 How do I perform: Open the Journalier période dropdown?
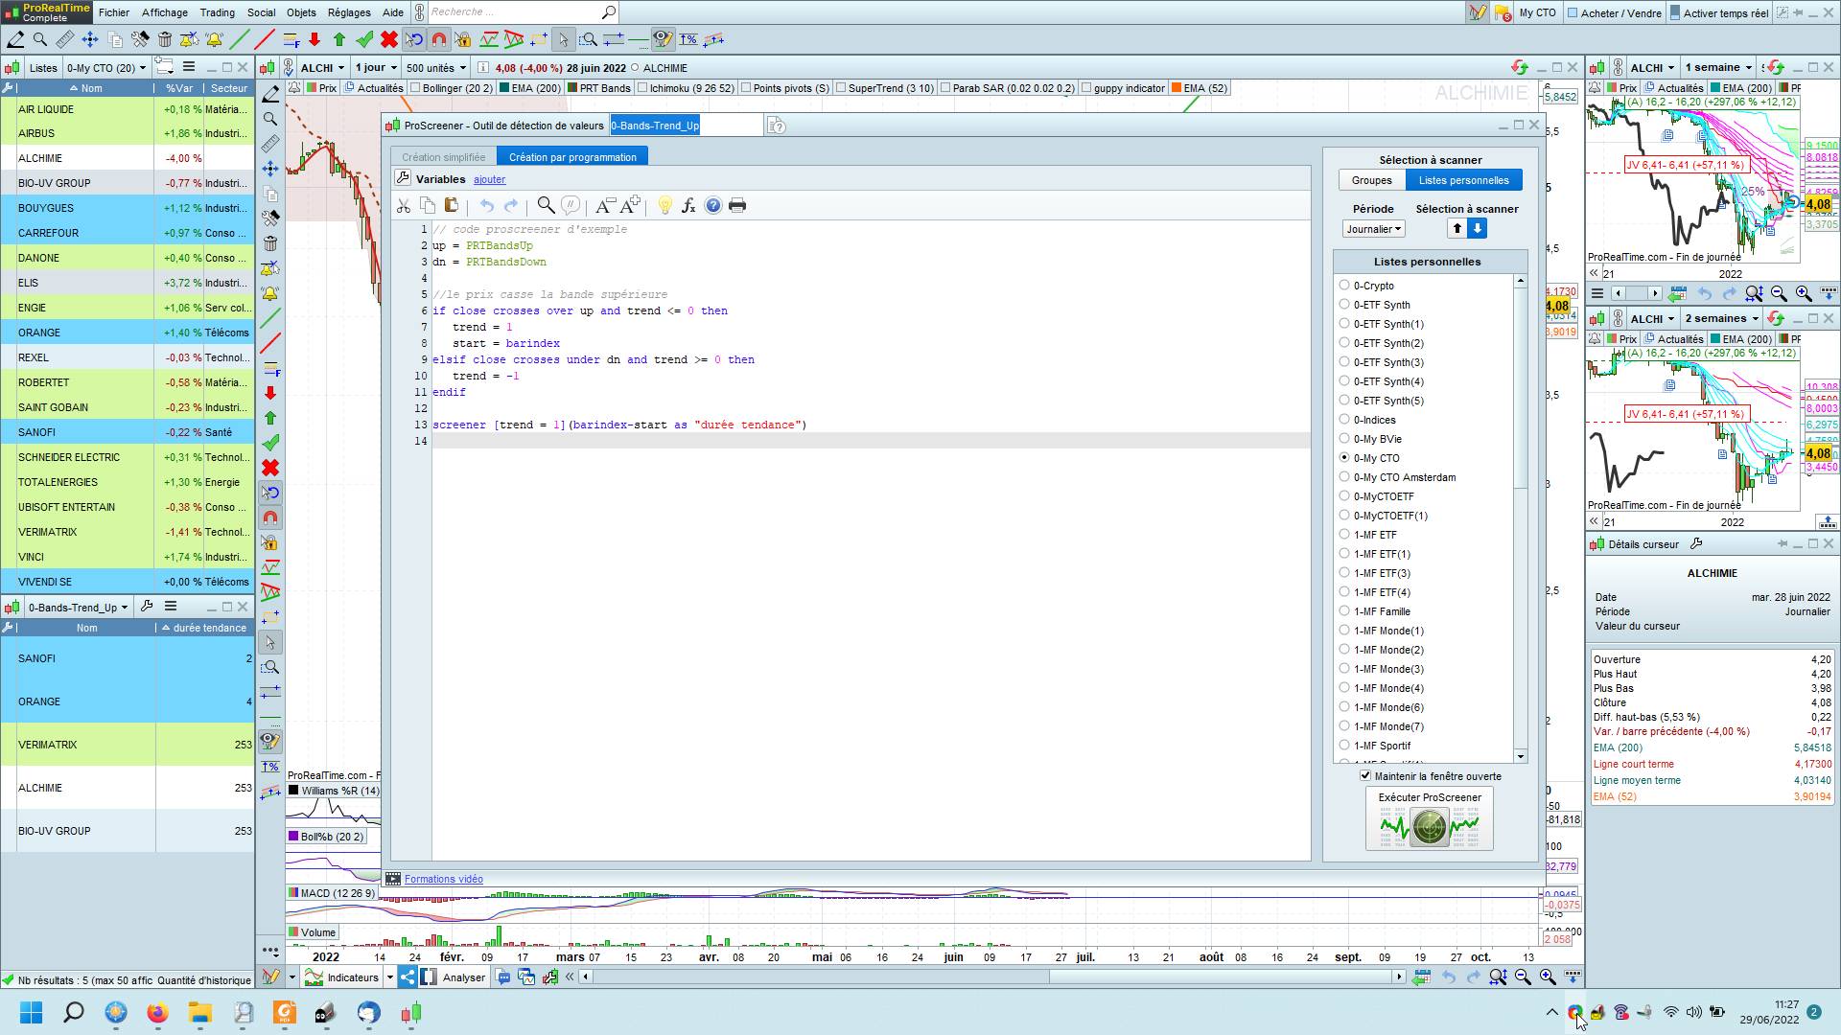(1373, 229)
